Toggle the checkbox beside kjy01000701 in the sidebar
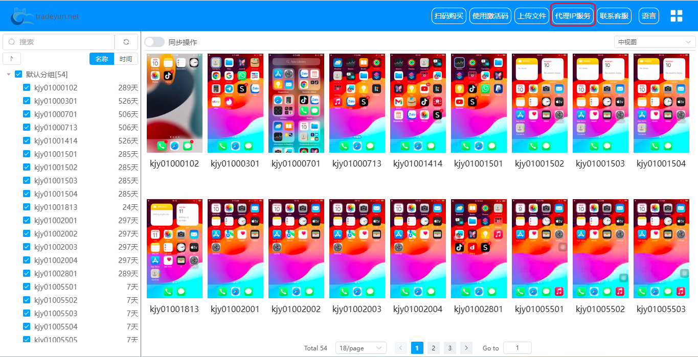 (x=27, y=114)
